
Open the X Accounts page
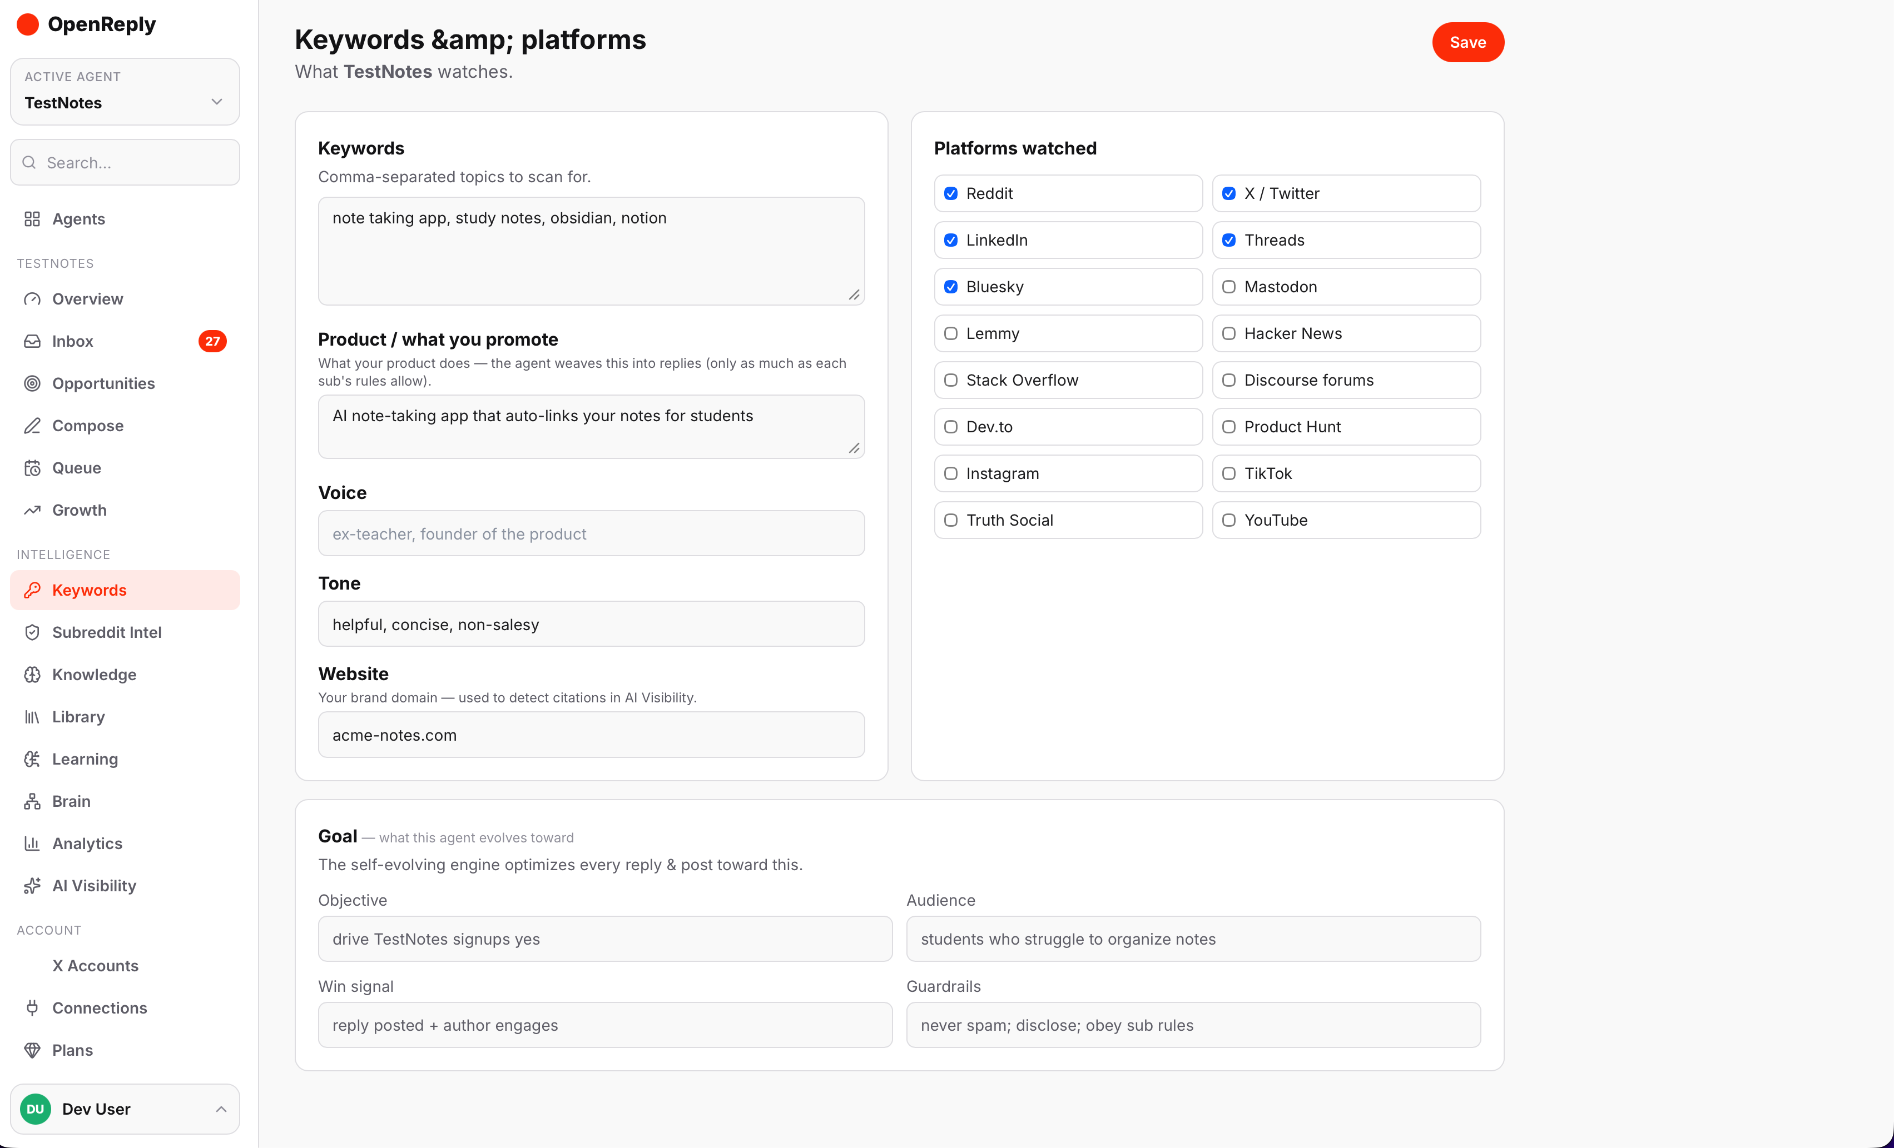[125, 965]
